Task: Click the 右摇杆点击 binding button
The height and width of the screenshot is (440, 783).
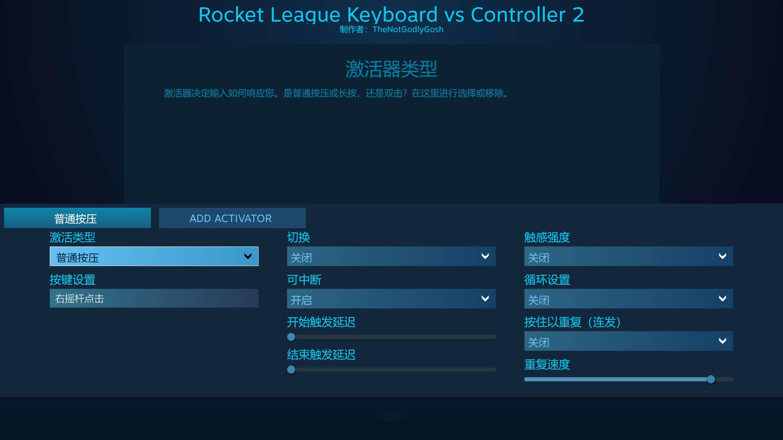Action: pos(154,298)
